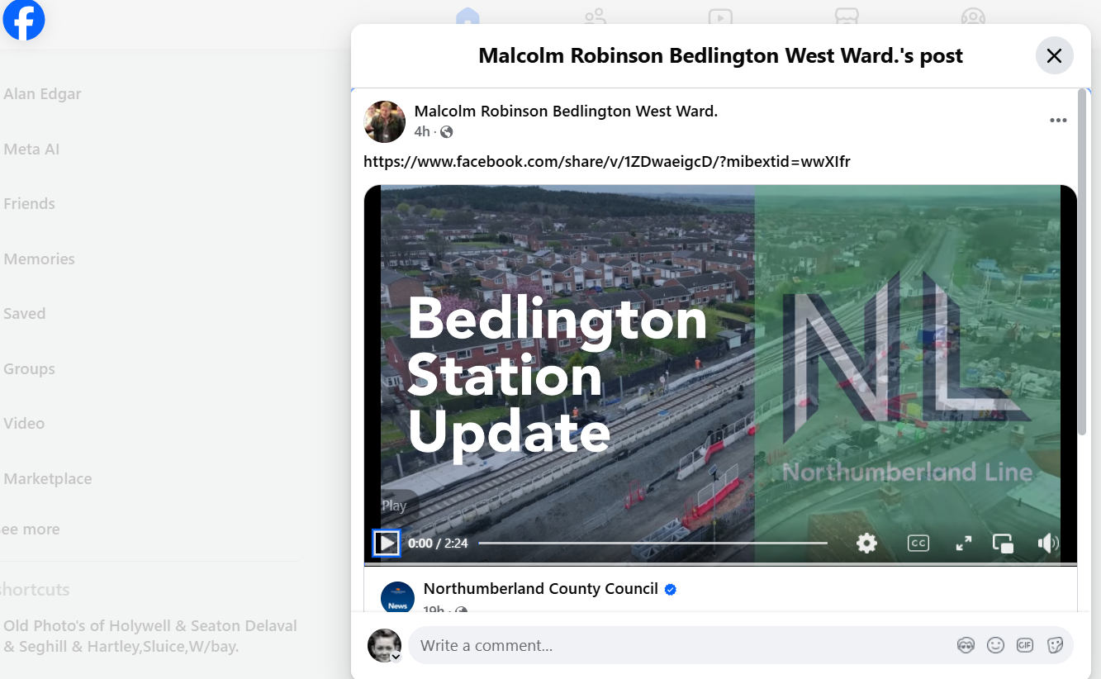Viewport: 1101px width, 679px height.
Task: Open the shared Facebook video URL
Action: tap(607, 162)
